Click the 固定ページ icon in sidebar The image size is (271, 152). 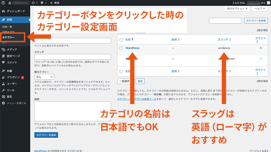coord(3,56)
